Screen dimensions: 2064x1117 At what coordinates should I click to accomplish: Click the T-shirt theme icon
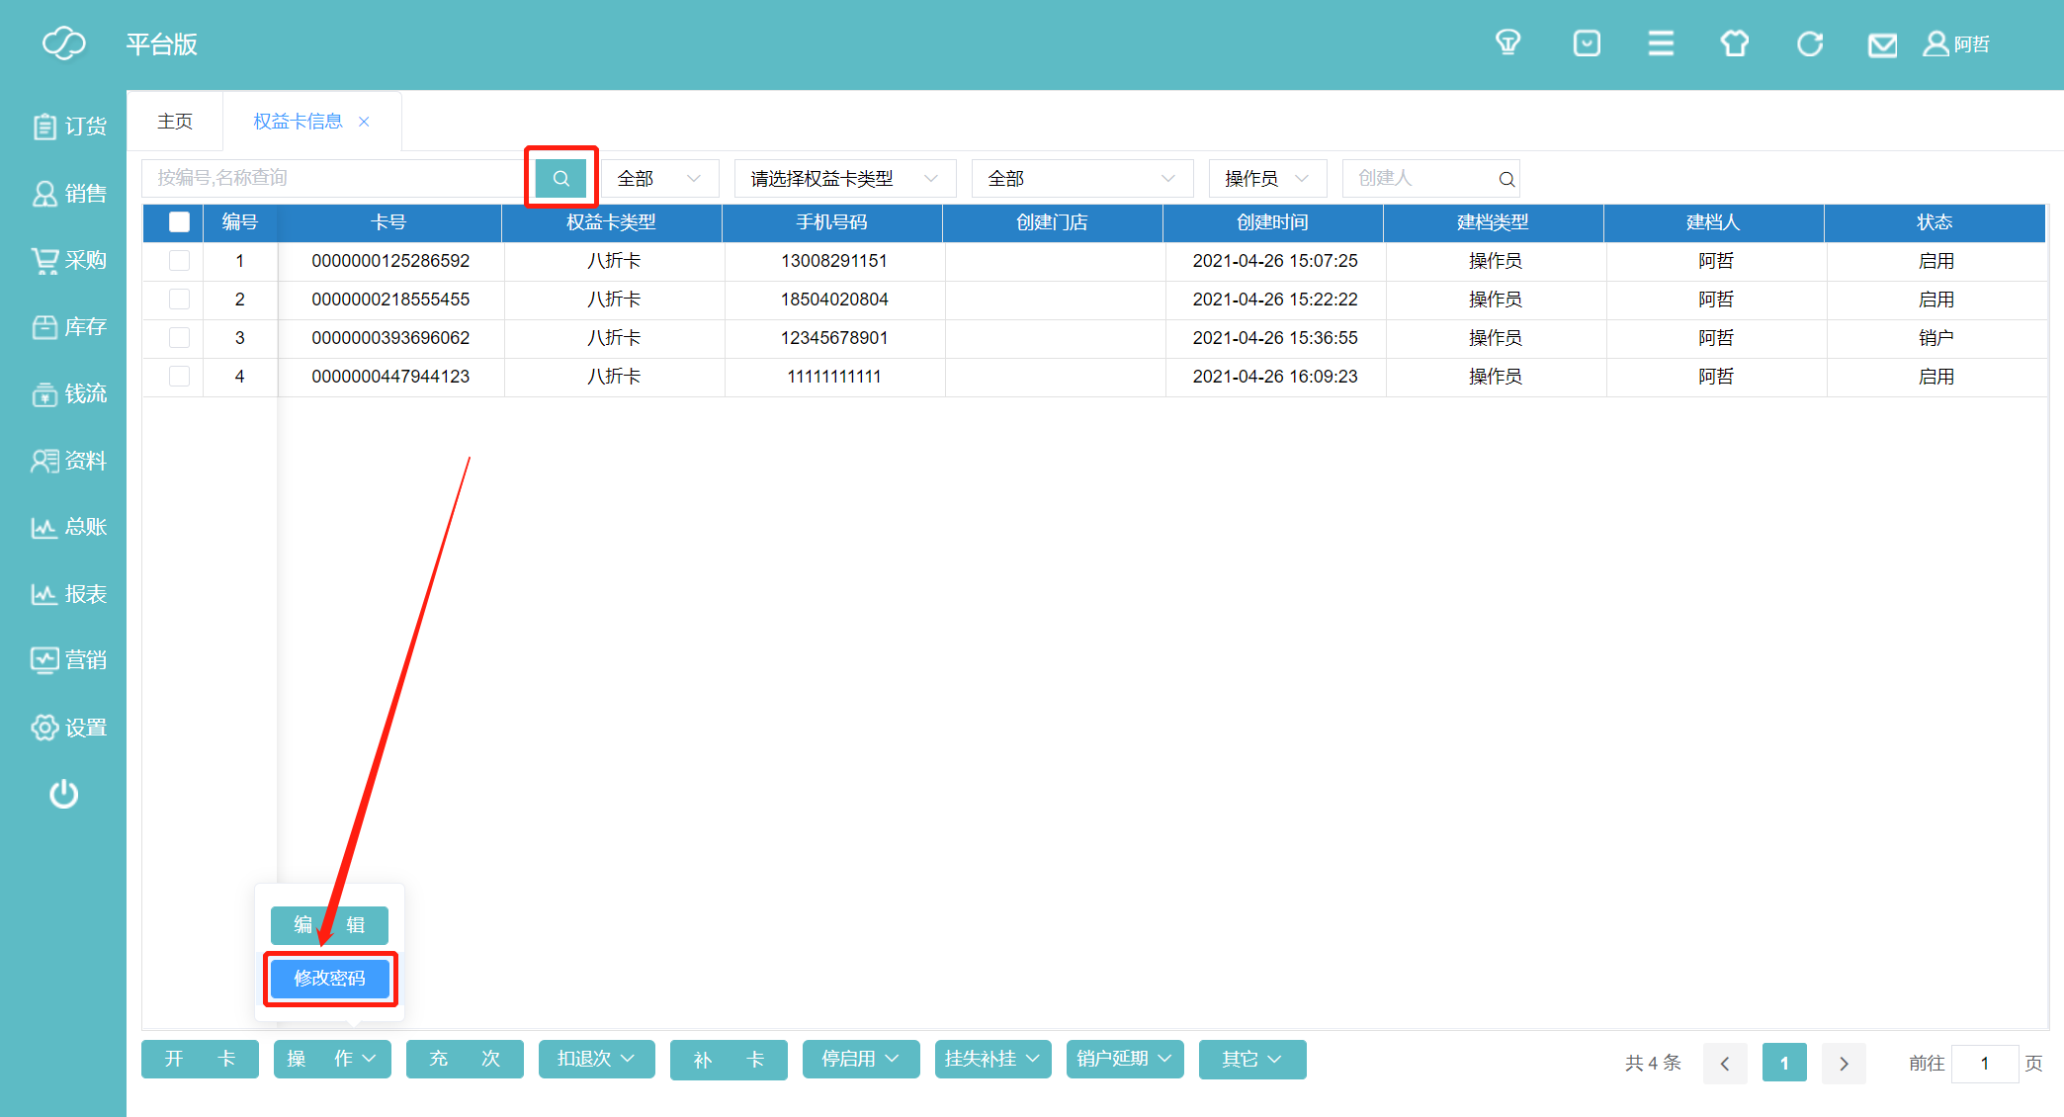[x=1734, y=43]
